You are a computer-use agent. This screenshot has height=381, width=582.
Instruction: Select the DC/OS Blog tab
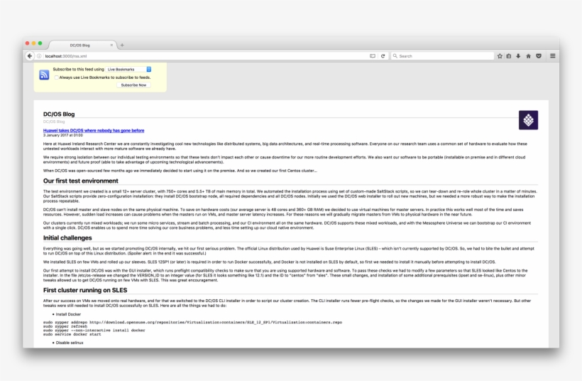click(82, 45)
